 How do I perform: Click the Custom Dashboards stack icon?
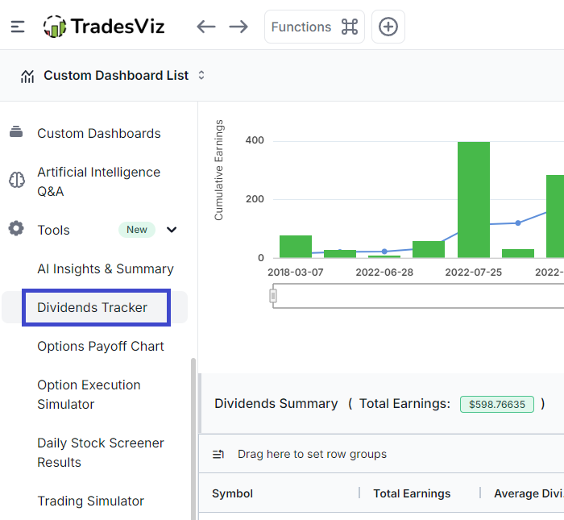16,132
